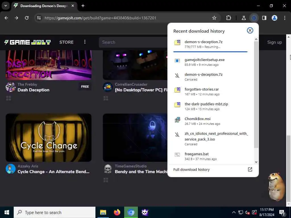Open Bendy and the Time Machine thumbnail

click(135, 138)
